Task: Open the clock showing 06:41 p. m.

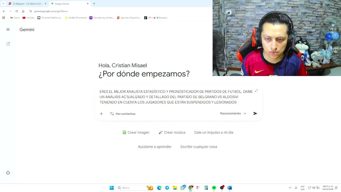Action: point(328,188)
